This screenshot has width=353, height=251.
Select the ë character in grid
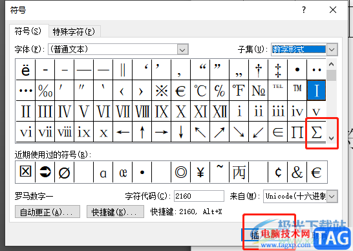click(x=25, y=70)
